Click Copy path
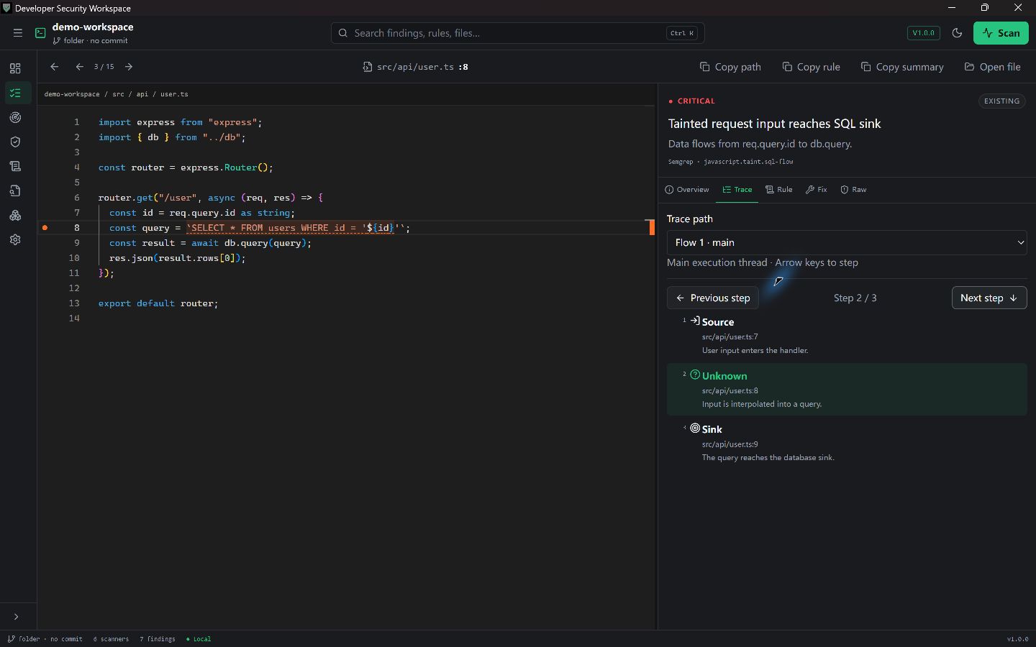This screenshot has width=1036, height=647. click(x=730, y=67)
